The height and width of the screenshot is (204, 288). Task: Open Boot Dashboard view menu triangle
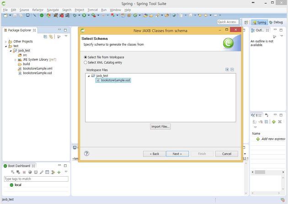[66, 172]
